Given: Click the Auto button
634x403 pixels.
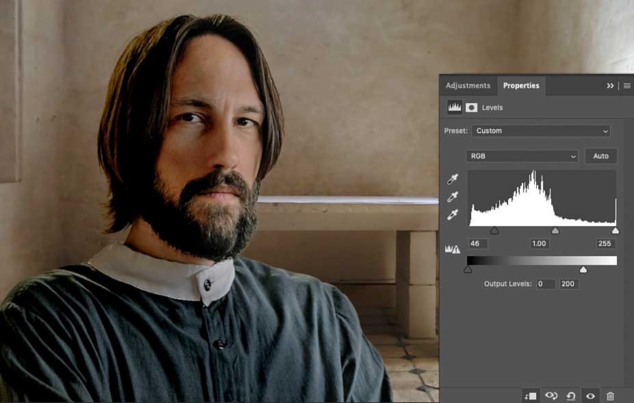Looking at the screenshot, I should pyautogui.click(x=601, y=156).
